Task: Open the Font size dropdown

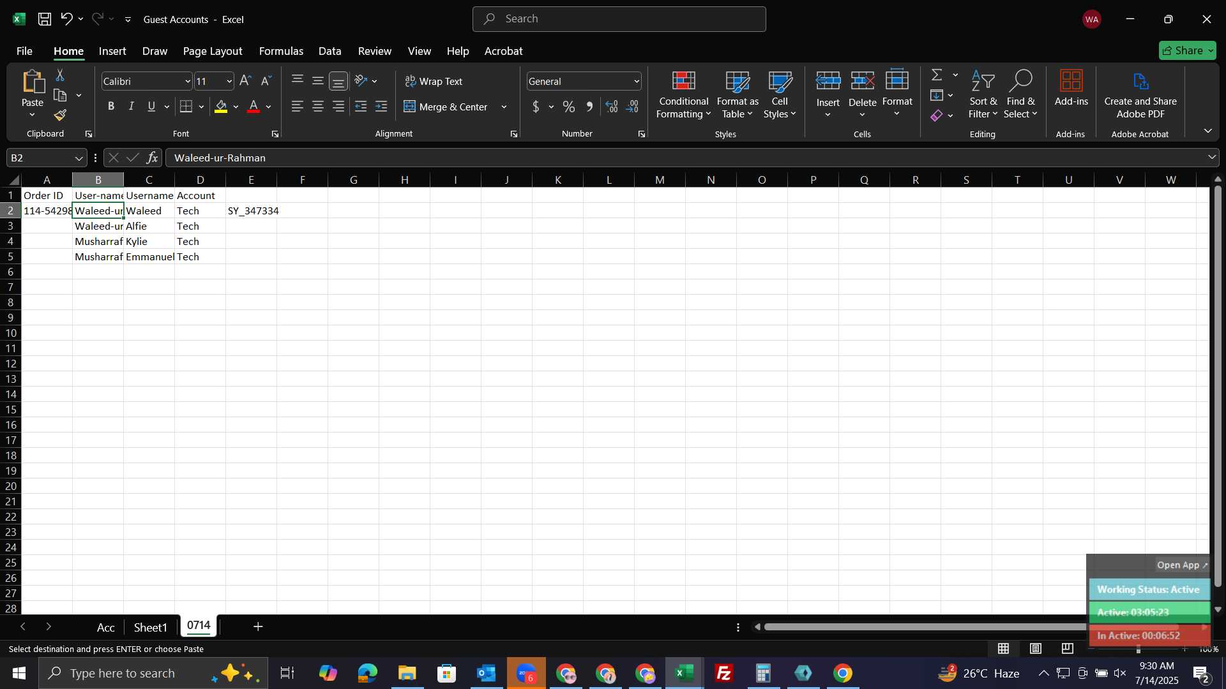Action: click(x=229, y=81)
